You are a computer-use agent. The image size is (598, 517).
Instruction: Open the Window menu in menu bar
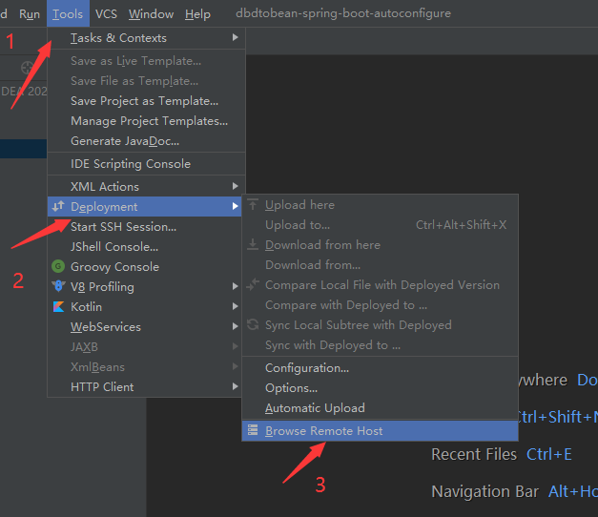[x=151, y=14]
